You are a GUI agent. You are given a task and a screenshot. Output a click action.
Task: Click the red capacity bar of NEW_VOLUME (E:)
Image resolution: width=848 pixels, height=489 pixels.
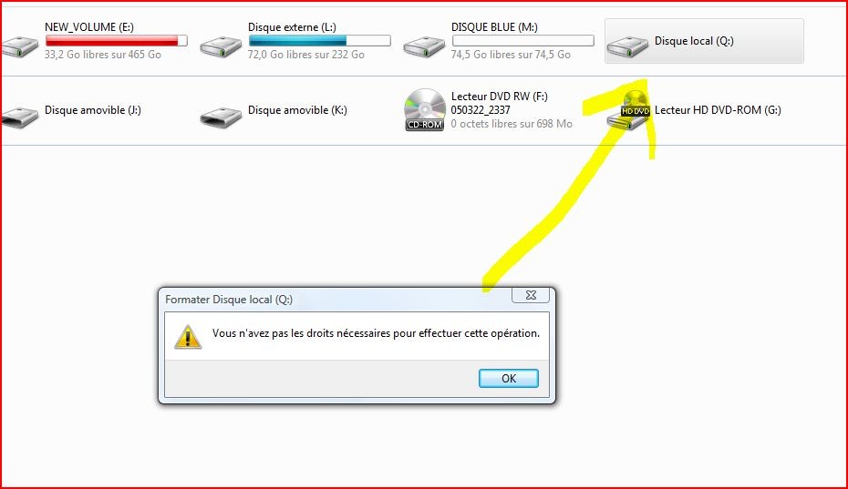click(117, 41)
